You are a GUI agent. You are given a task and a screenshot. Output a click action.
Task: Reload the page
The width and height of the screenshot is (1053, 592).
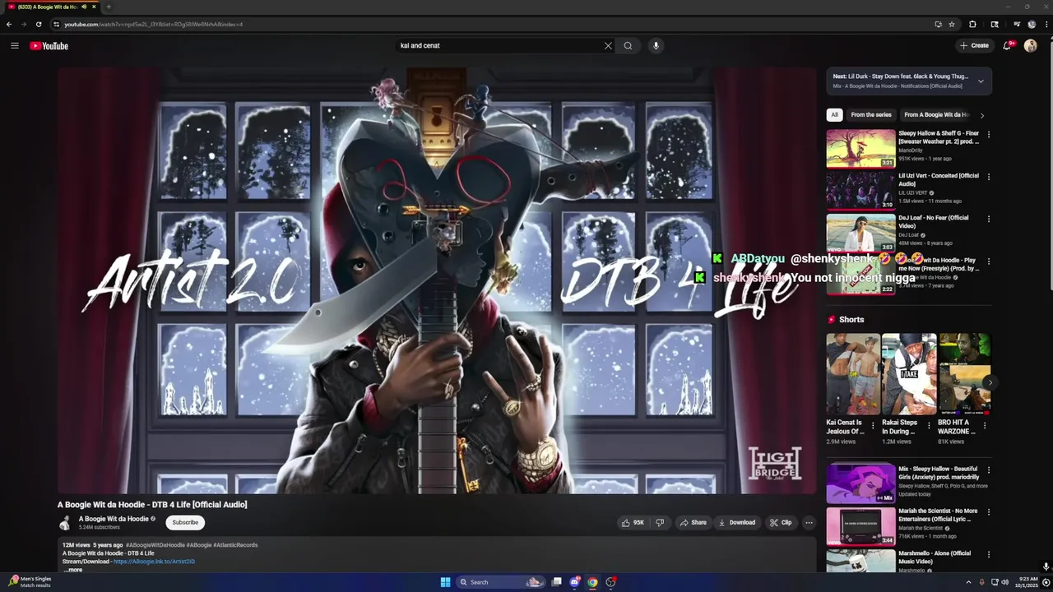(39, 24)
